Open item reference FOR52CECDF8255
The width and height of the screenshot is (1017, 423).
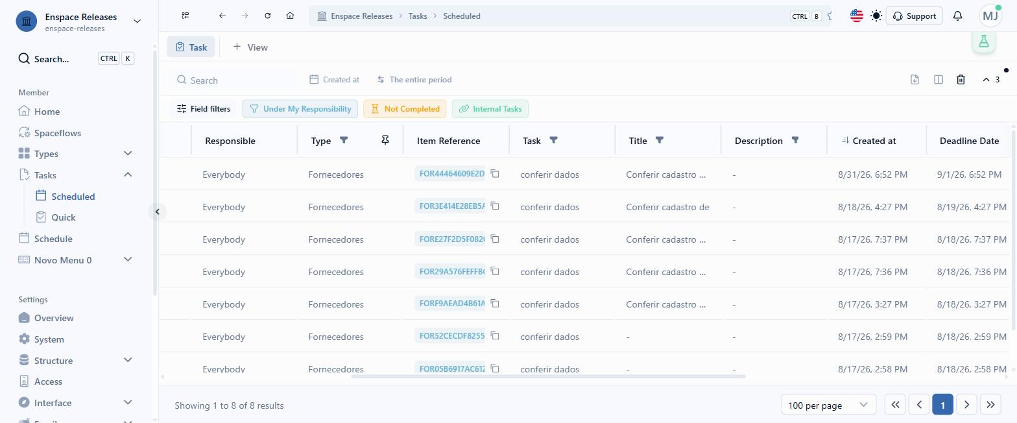pyautogui.click(x=450, y=336)
